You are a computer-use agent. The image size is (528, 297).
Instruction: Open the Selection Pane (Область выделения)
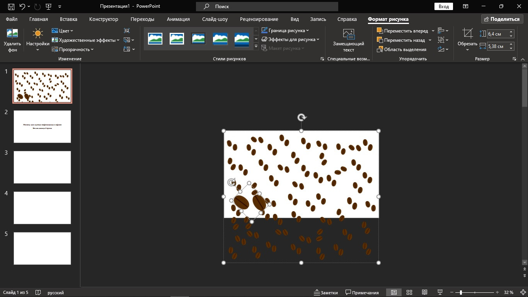(401, 49)
